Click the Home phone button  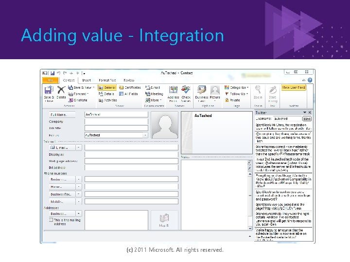coord(62,187)
